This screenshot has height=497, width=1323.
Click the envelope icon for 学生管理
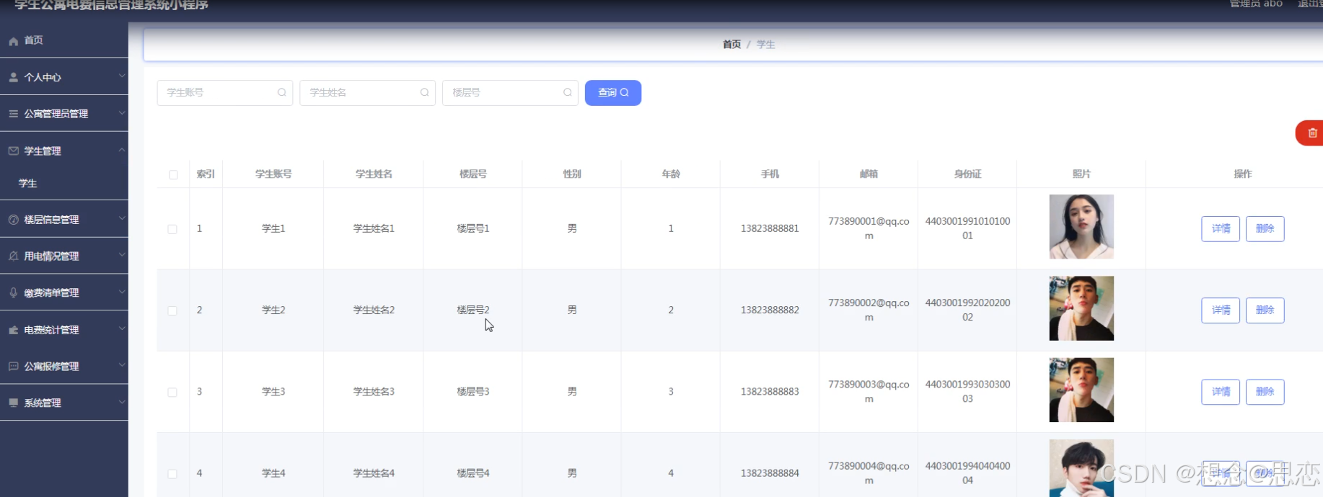[x=14, y=151]
